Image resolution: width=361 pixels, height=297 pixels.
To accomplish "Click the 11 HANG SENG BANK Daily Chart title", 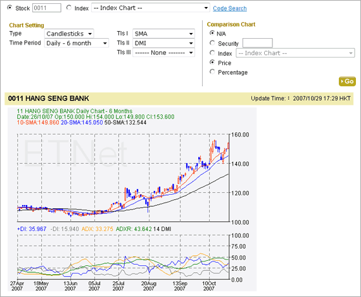I will tap(75, 111).
